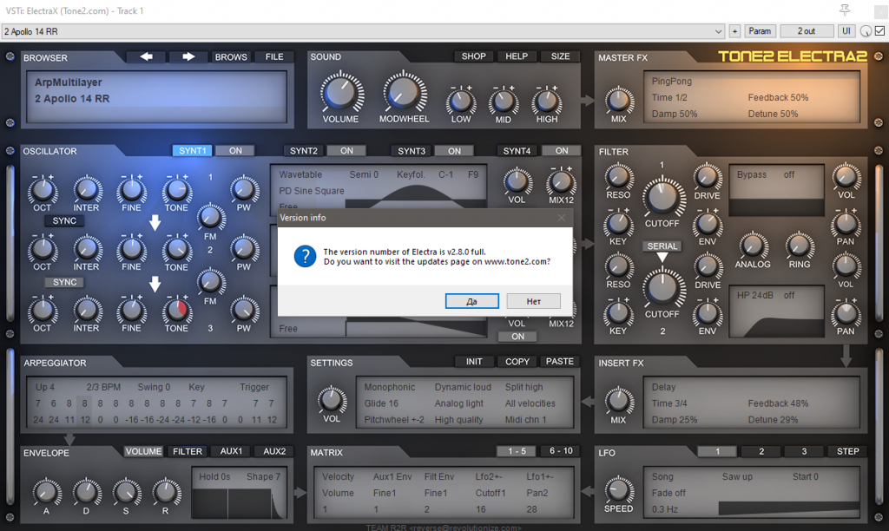Click the PASTE settings button
The height and width of the screenshot is (531, 889).
pyautogui.click(x=560, y=362)
